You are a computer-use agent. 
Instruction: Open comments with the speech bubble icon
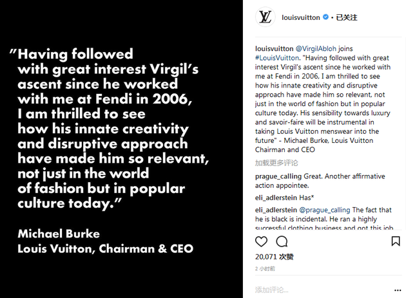click(x=282, y=241)
